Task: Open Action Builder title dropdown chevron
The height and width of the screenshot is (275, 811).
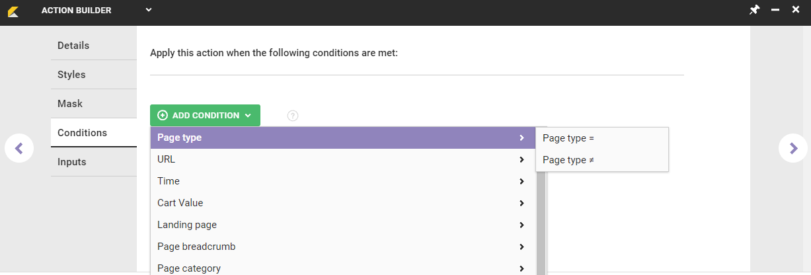Action: [149, 10]
